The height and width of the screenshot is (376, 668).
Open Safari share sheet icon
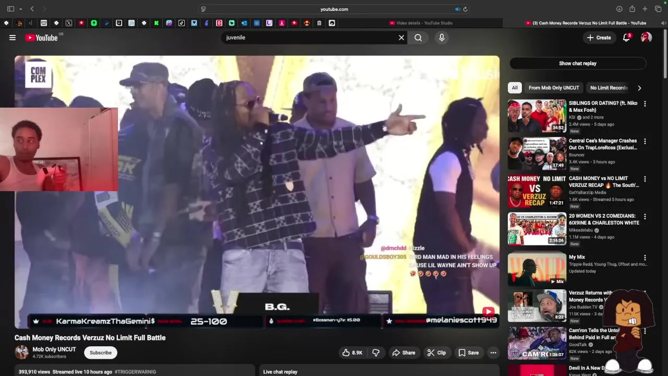[632, 9]
